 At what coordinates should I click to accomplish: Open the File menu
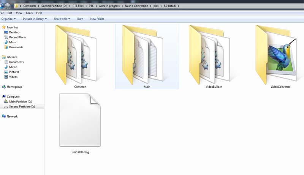click(2, 13)
